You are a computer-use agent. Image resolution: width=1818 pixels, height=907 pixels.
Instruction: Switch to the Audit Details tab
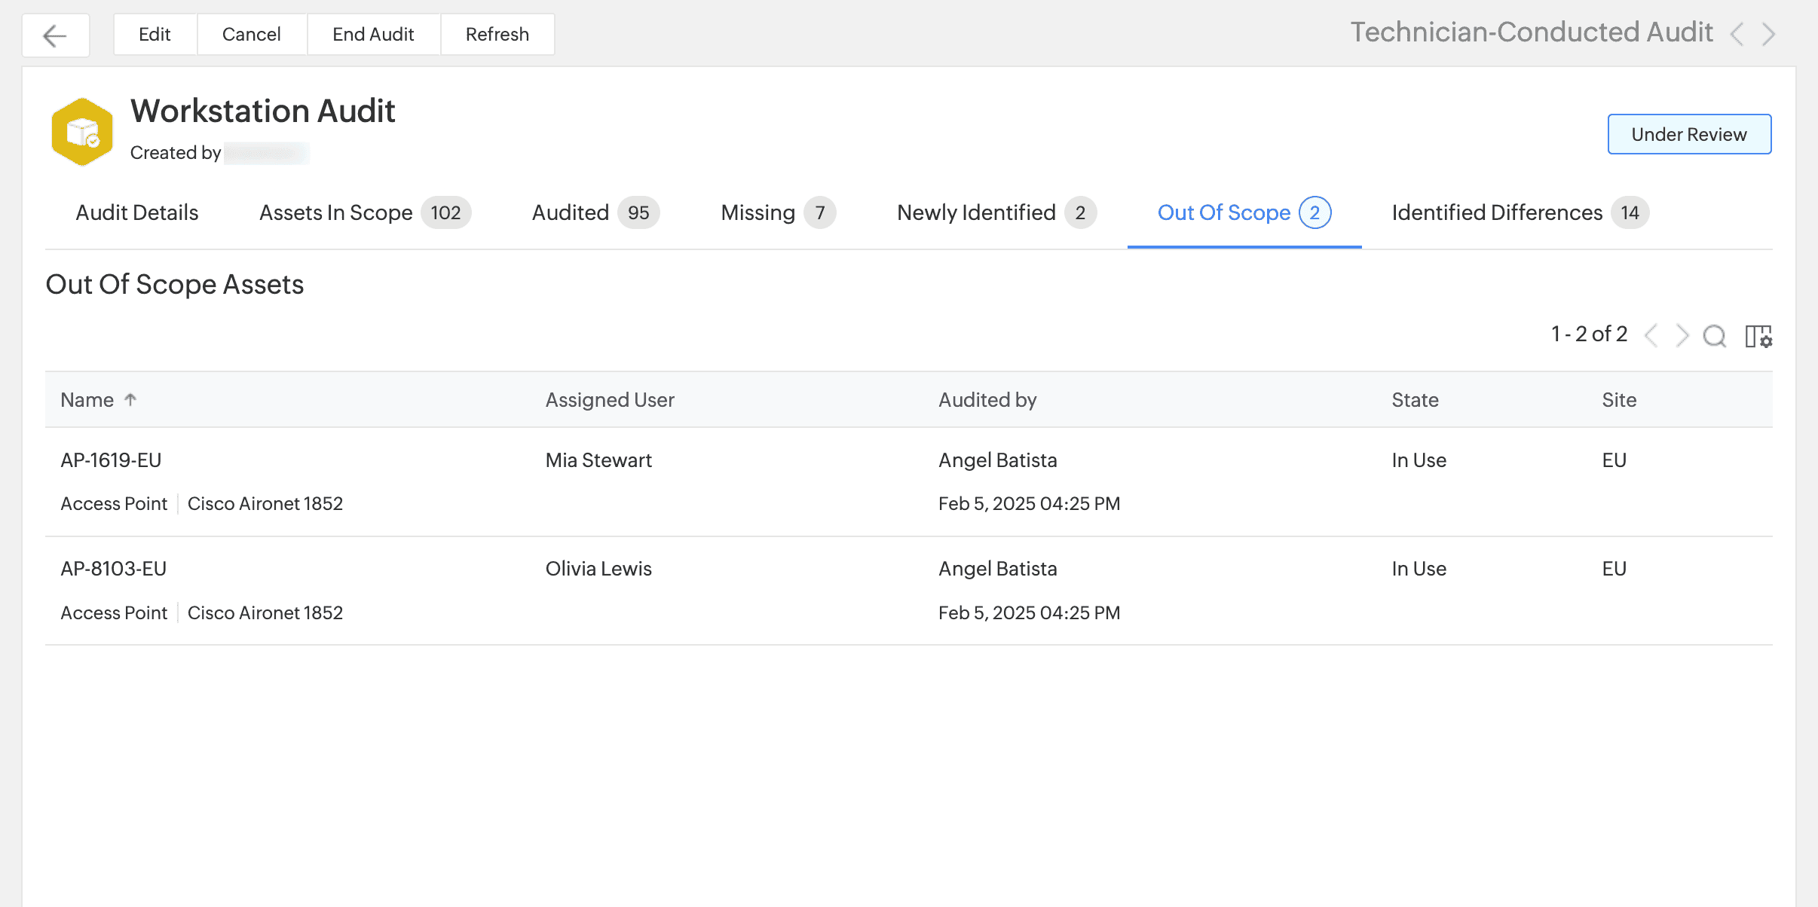pos(137,212)
